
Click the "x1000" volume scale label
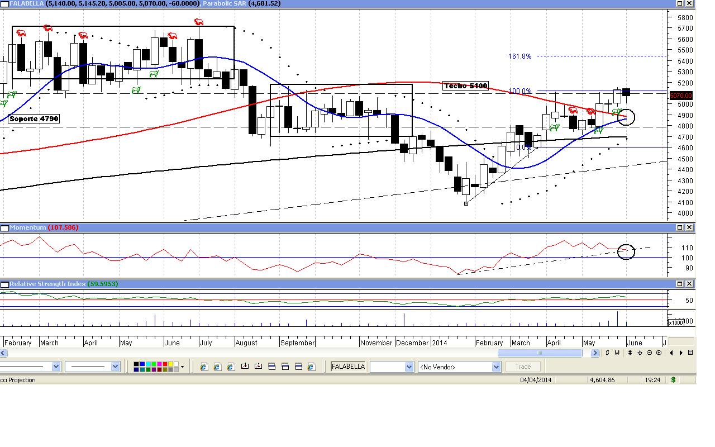tap(676, 322)
